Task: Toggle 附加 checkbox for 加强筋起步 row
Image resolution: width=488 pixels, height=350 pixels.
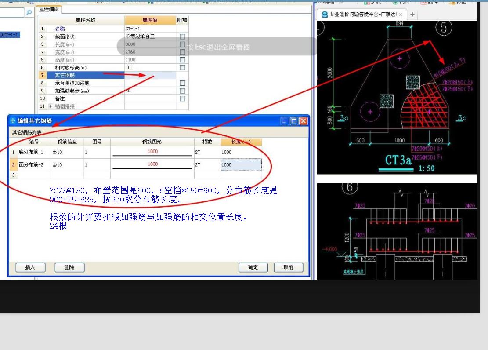Action: coord(182,91)
